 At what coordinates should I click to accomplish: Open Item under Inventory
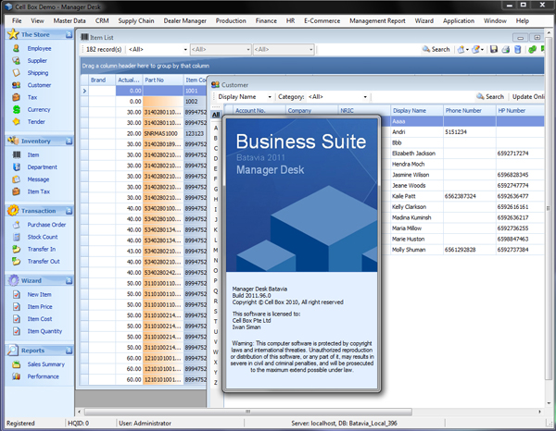coord(33,155)
